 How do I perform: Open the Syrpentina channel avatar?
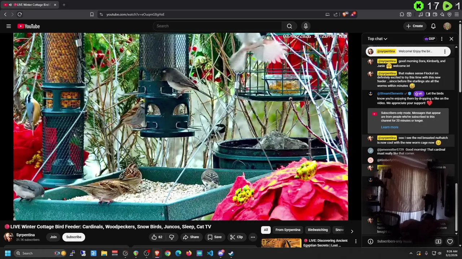coord(9,237)
